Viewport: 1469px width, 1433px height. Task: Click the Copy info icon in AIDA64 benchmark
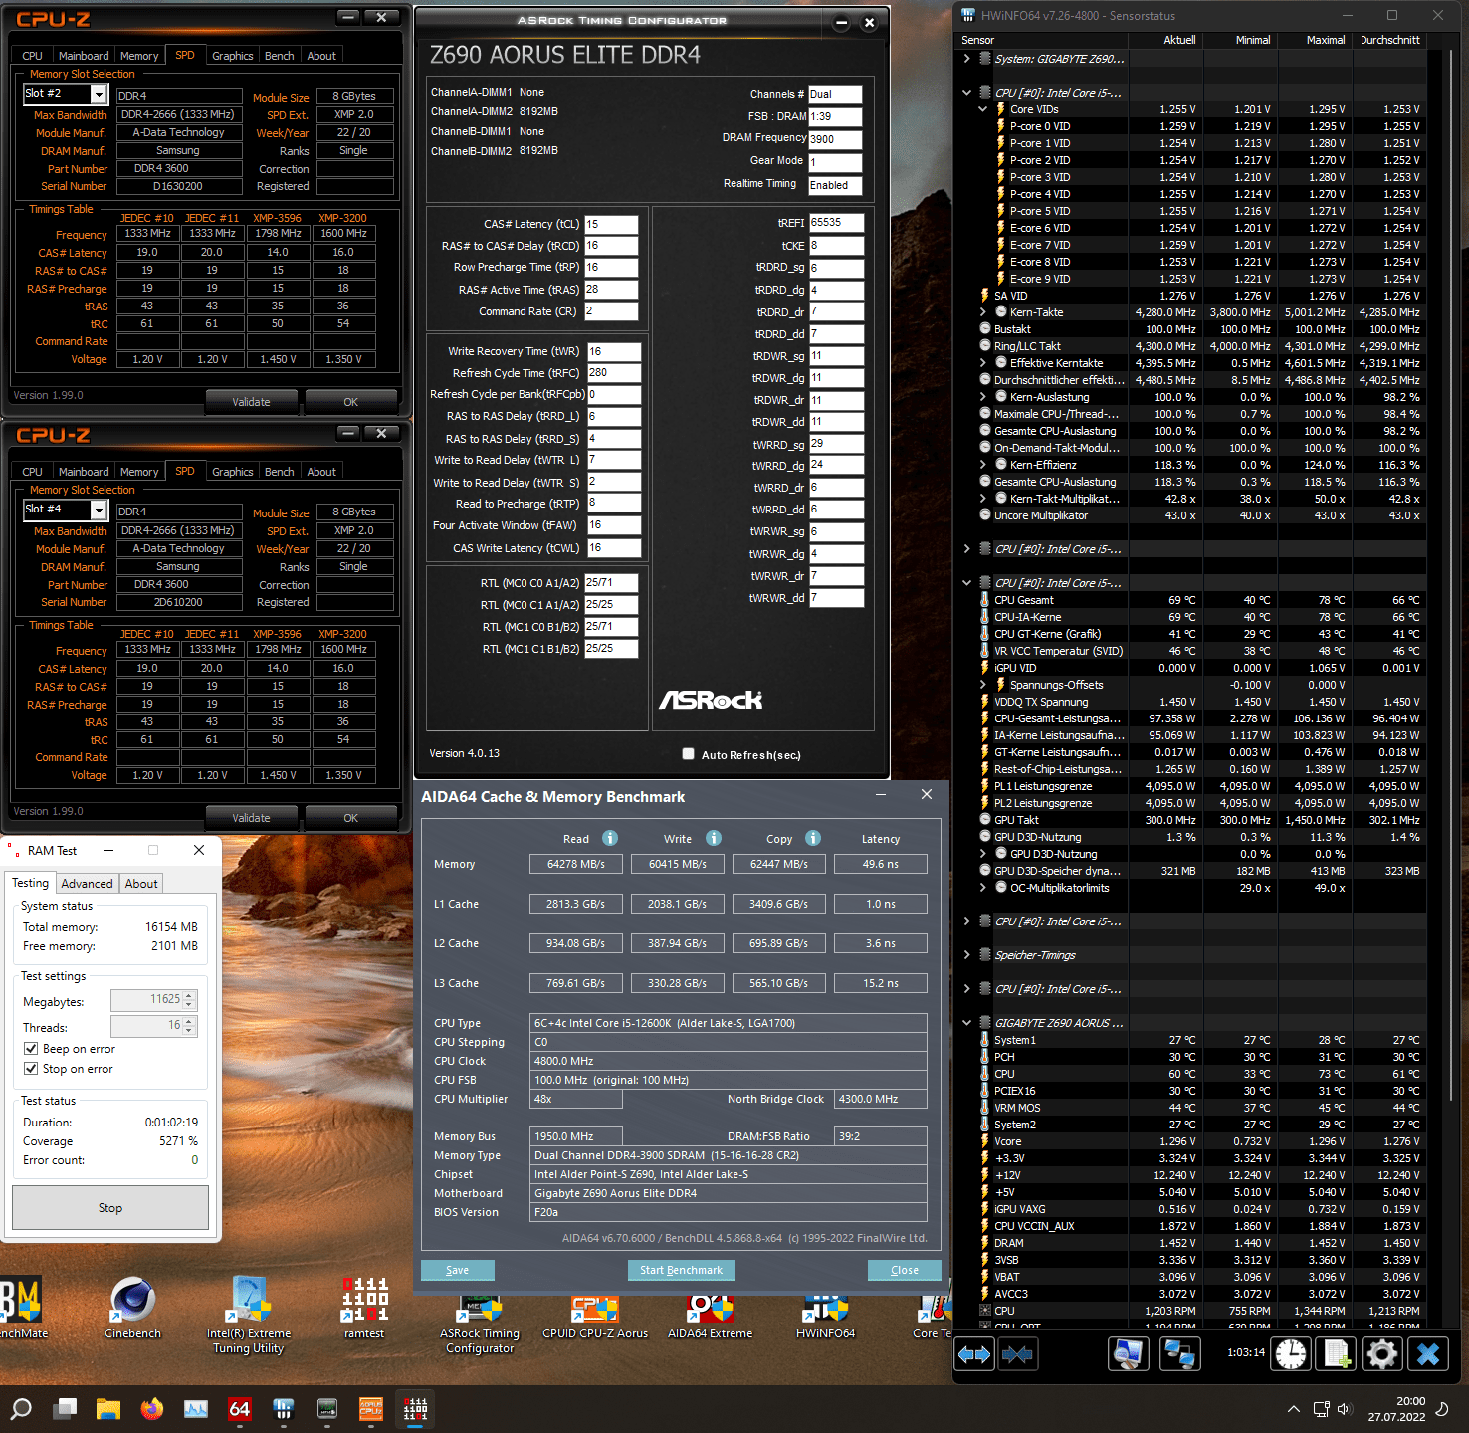click(813, 838)
